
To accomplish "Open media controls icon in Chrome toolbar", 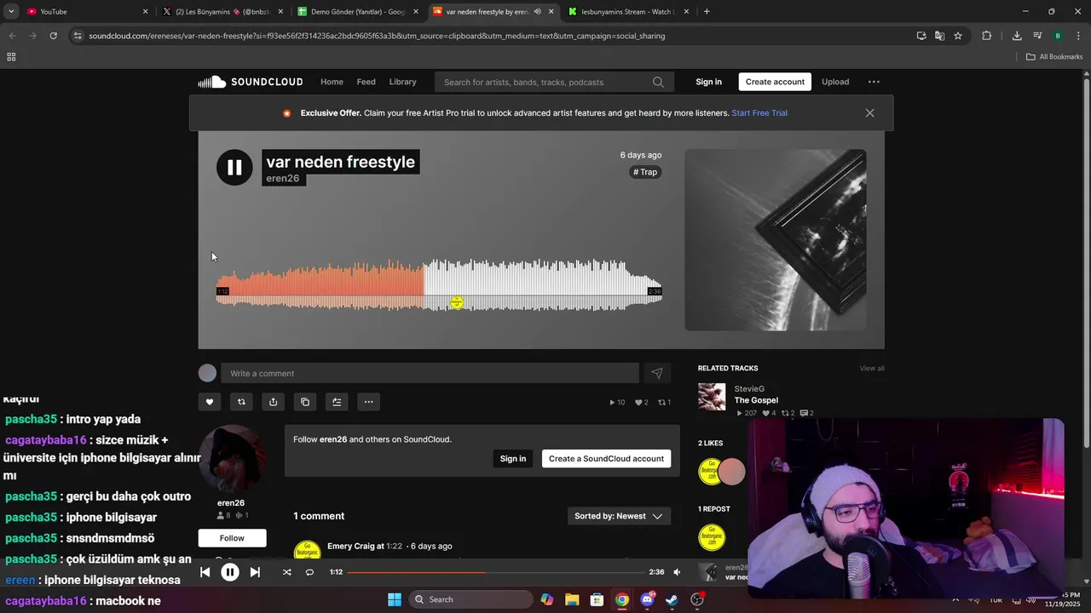I will (x=1037, y=36).
